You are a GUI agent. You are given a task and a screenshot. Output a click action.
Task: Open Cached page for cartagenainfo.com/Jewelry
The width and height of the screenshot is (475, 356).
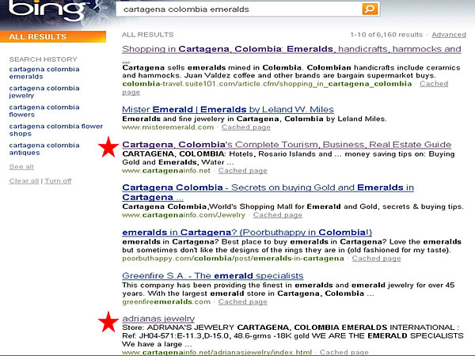tap(278, 215)
